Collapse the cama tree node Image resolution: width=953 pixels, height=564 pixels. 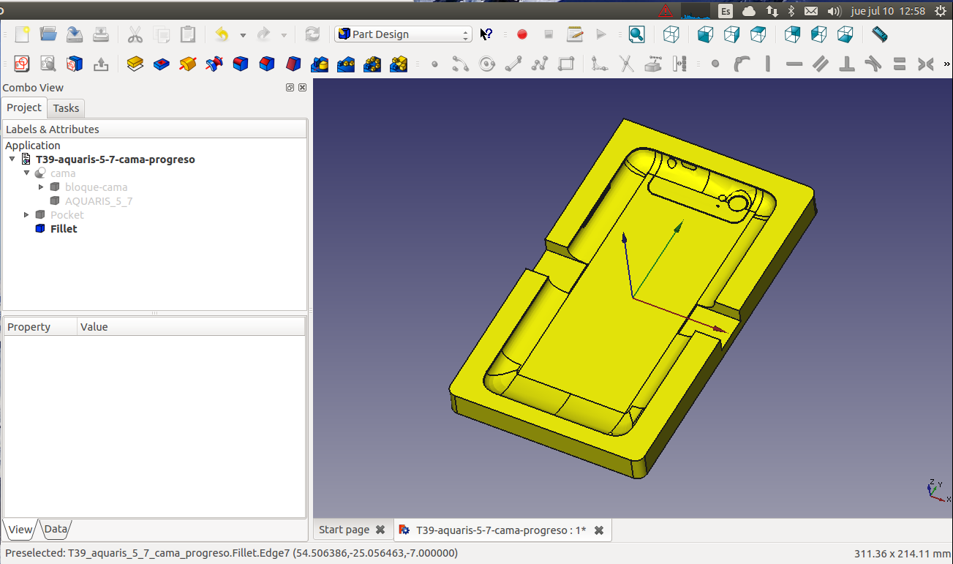tap(27, 173)
